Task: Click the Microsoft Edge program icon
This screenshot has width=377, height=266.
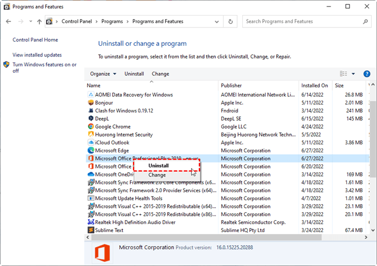Action: 91,150
